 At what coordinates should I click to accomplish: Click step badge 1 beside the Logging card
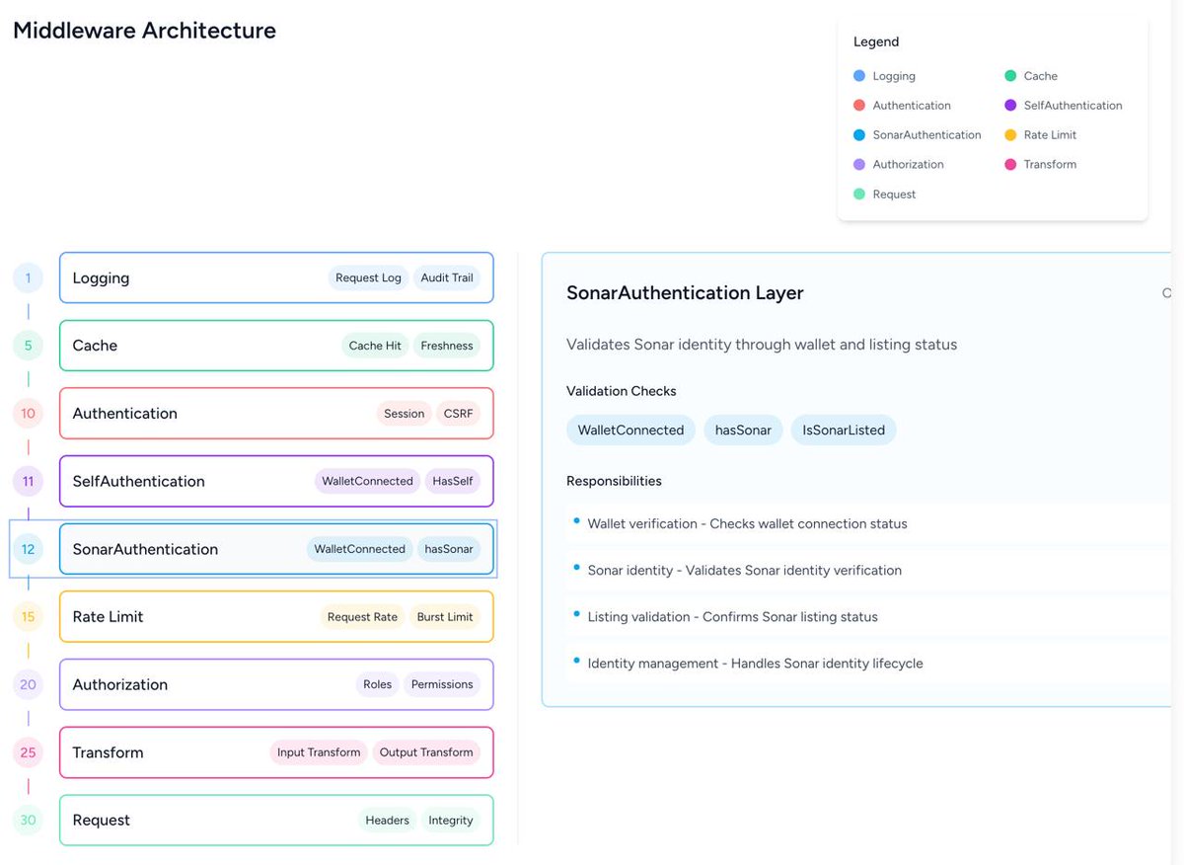[27, 277]
